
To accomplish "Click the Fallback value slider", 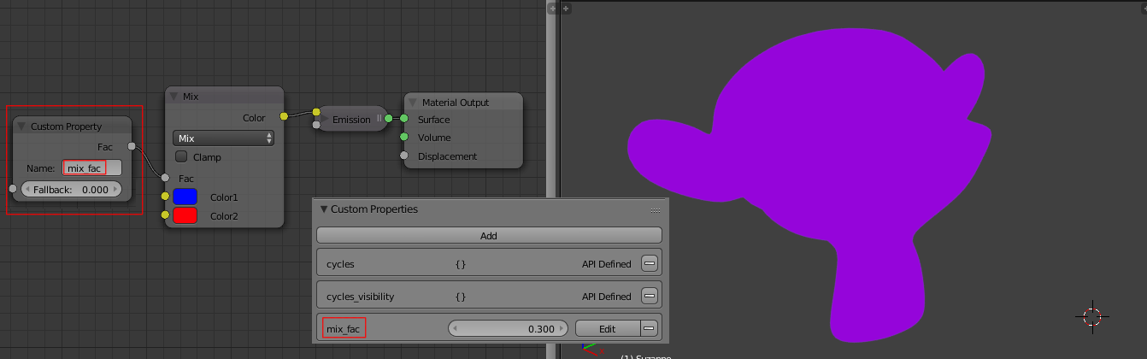I will point(71,189).
